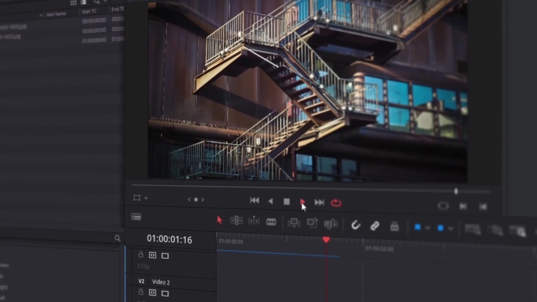This screenshot has width=537, height=302.
Task: Jump to the first frame
Action: click(255, 200)
